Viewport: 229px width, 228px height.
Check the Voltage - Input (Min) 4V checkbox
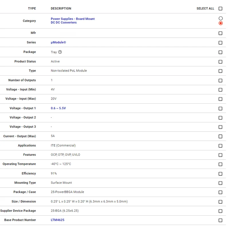coord(220,90)
